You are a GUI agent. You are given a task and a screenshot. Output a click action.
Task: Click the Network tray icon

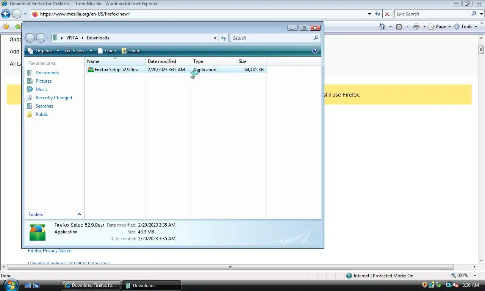[449, 285]
